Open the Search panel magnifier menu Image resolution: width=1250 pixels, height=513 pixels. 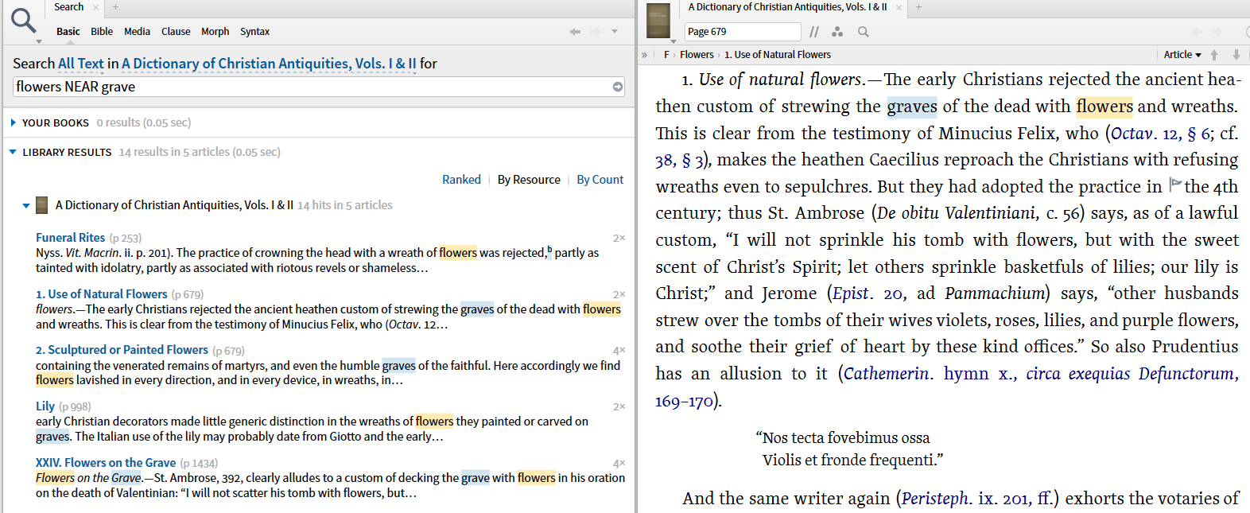24,22
